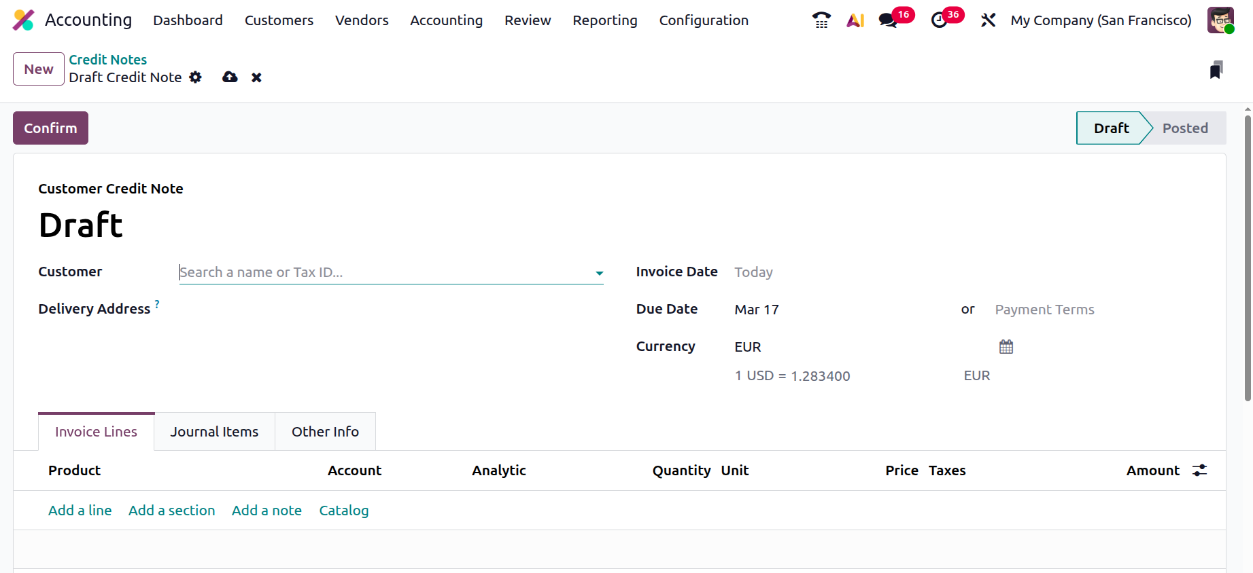This screenshot has width=1253, height=573.
Task: Switch to the Journal Items tab
Action: tap(214, 432)
